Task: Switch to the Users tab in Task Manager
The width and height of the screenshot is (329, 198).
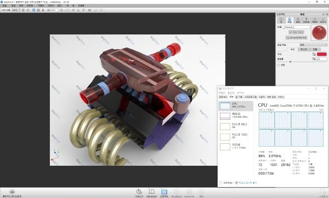Action: click(x=262, y=97)
